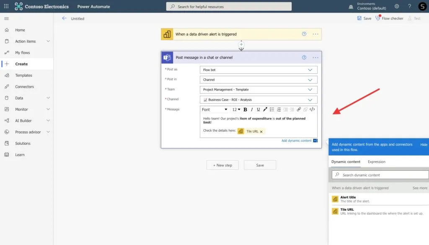Open the font size 12 dropdown

236,109
